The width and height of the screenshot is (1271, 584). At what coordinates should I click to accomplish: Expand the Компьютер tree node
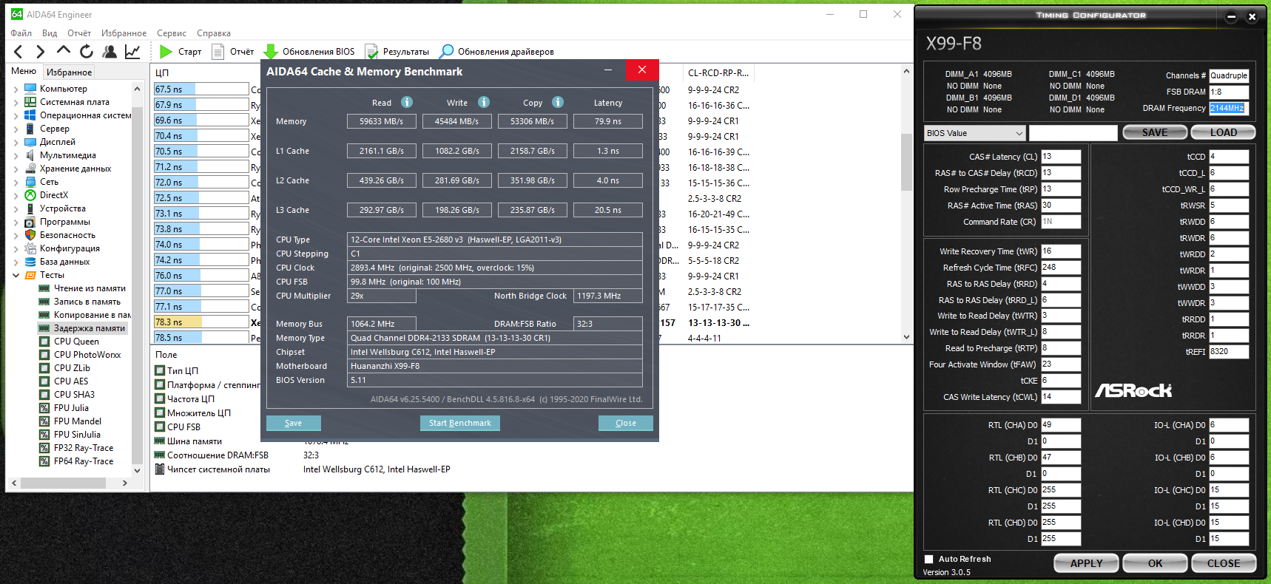[x=16, y=89]
